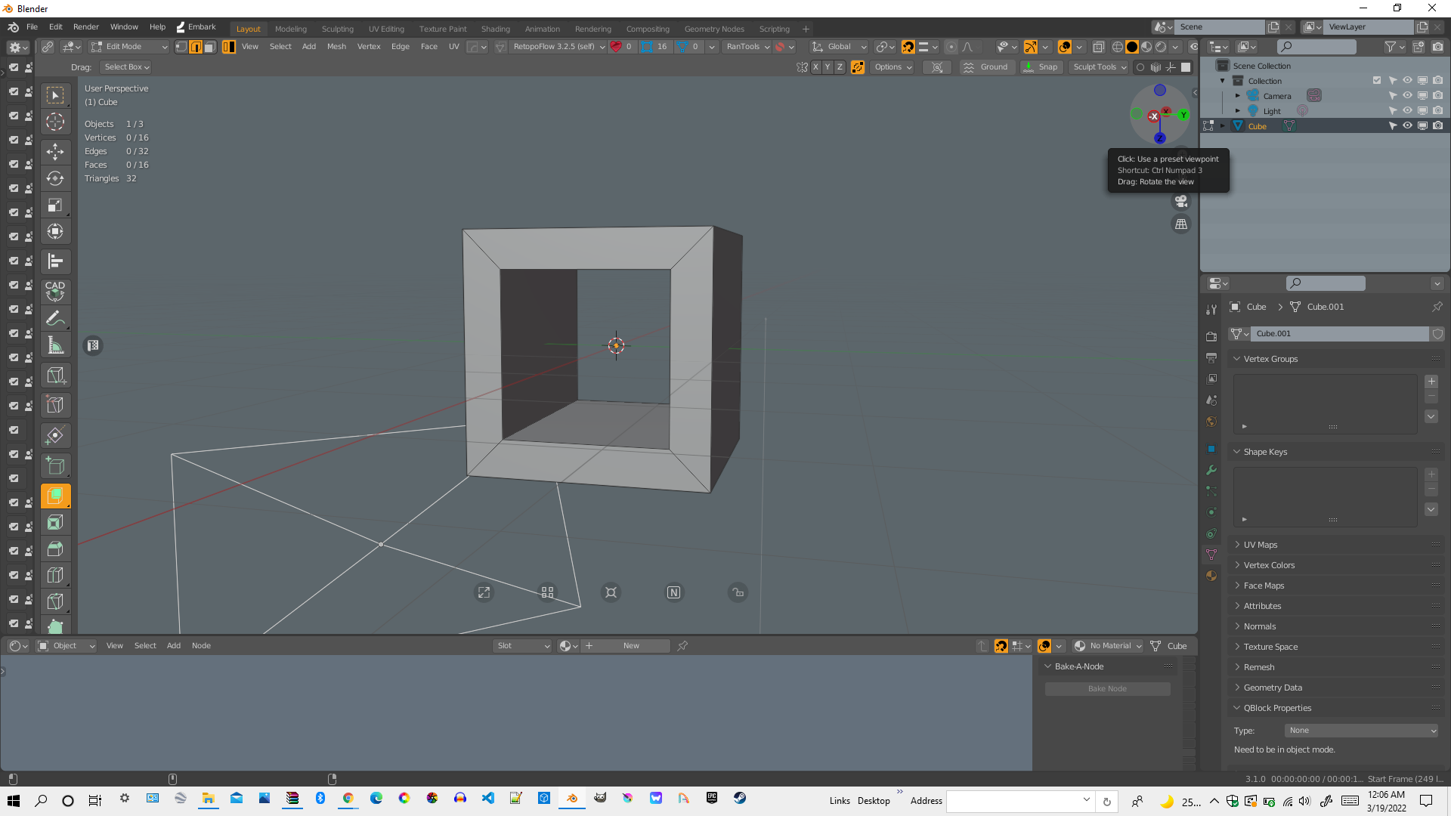The image size is (1451, 816).
Task: Switch to the Modeling workspace tab
Action: [x=291, y=29]
